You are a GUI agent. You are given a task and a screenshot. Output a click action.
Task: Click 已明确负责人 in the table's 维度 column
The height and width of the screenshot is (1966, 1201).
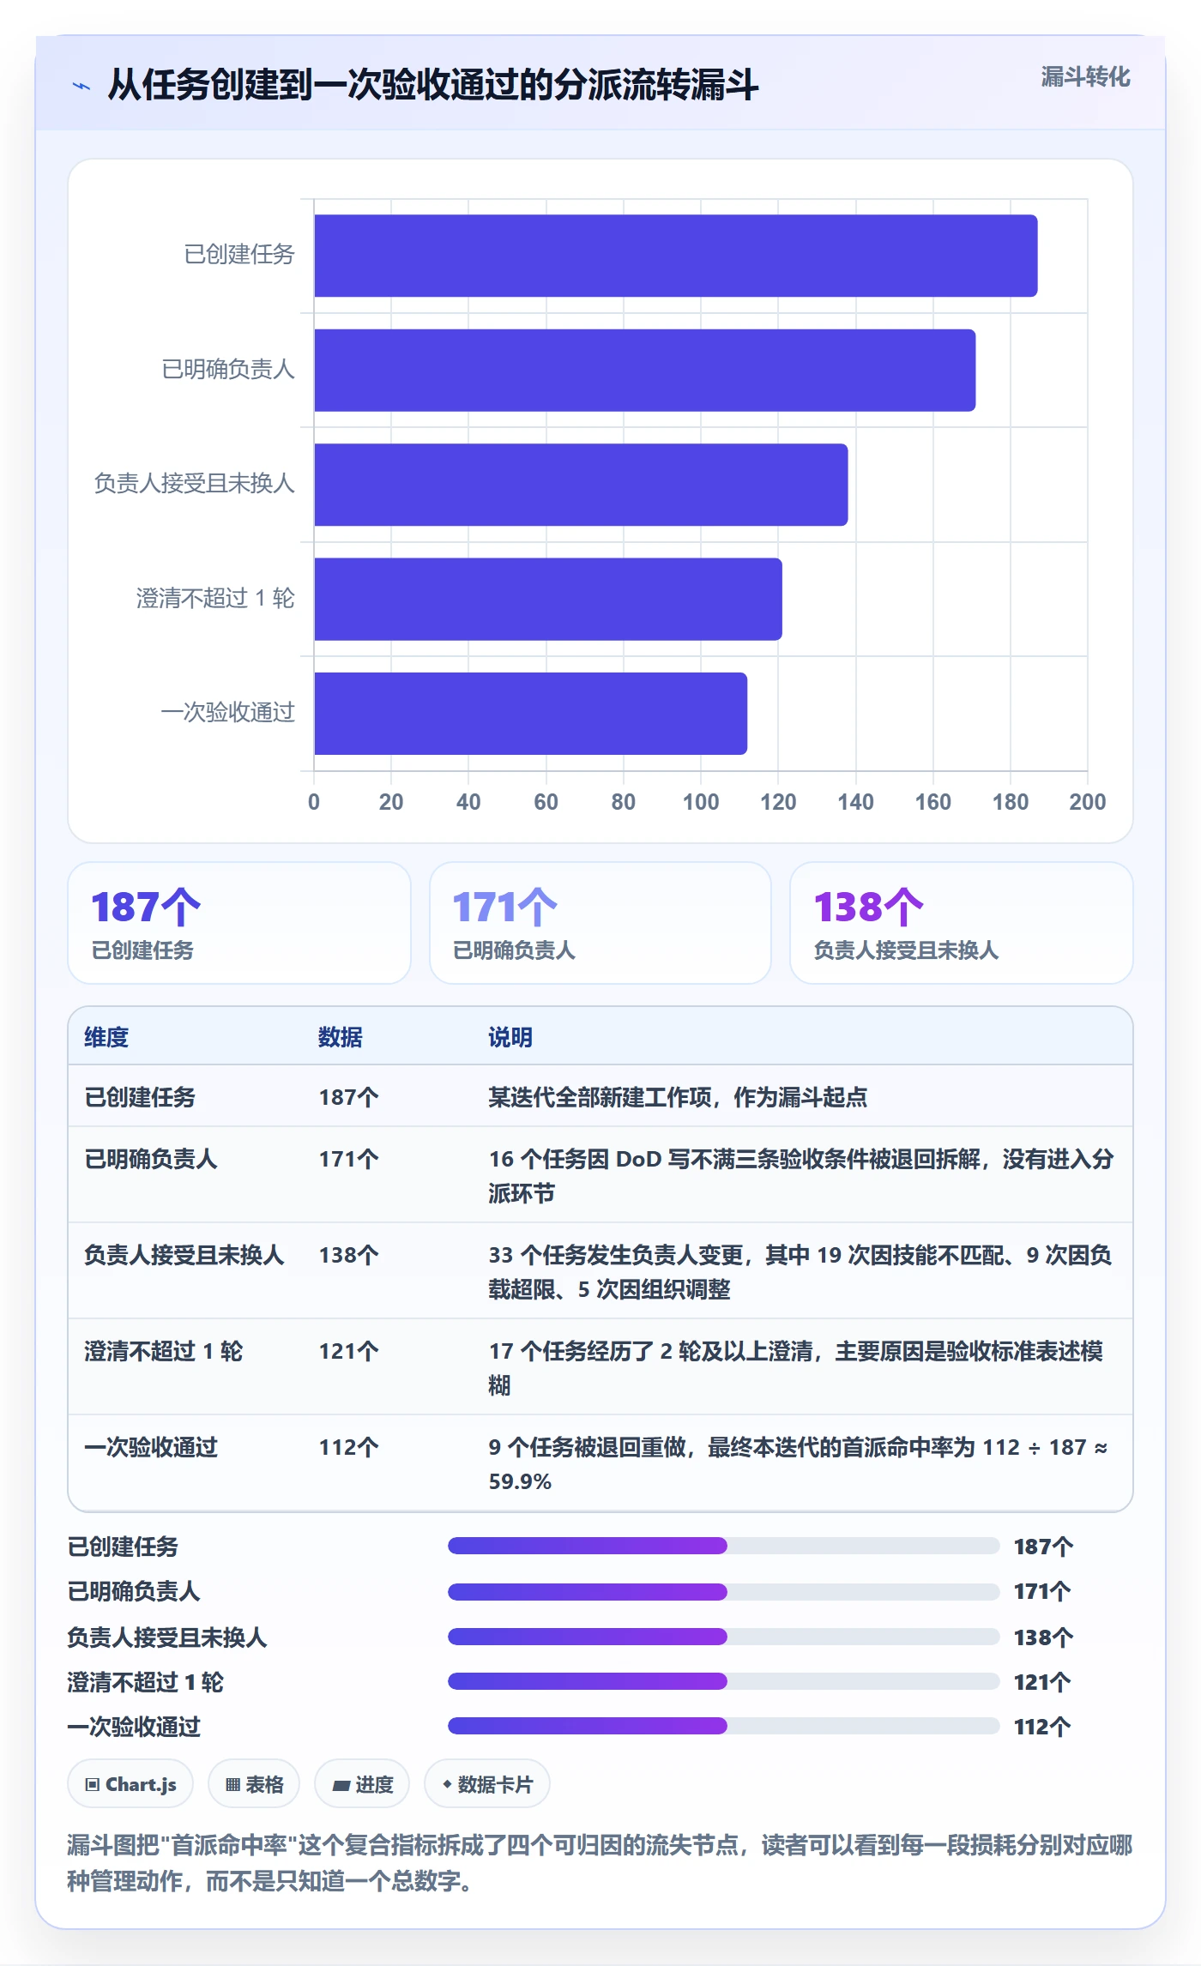[x=151, y=1159]
